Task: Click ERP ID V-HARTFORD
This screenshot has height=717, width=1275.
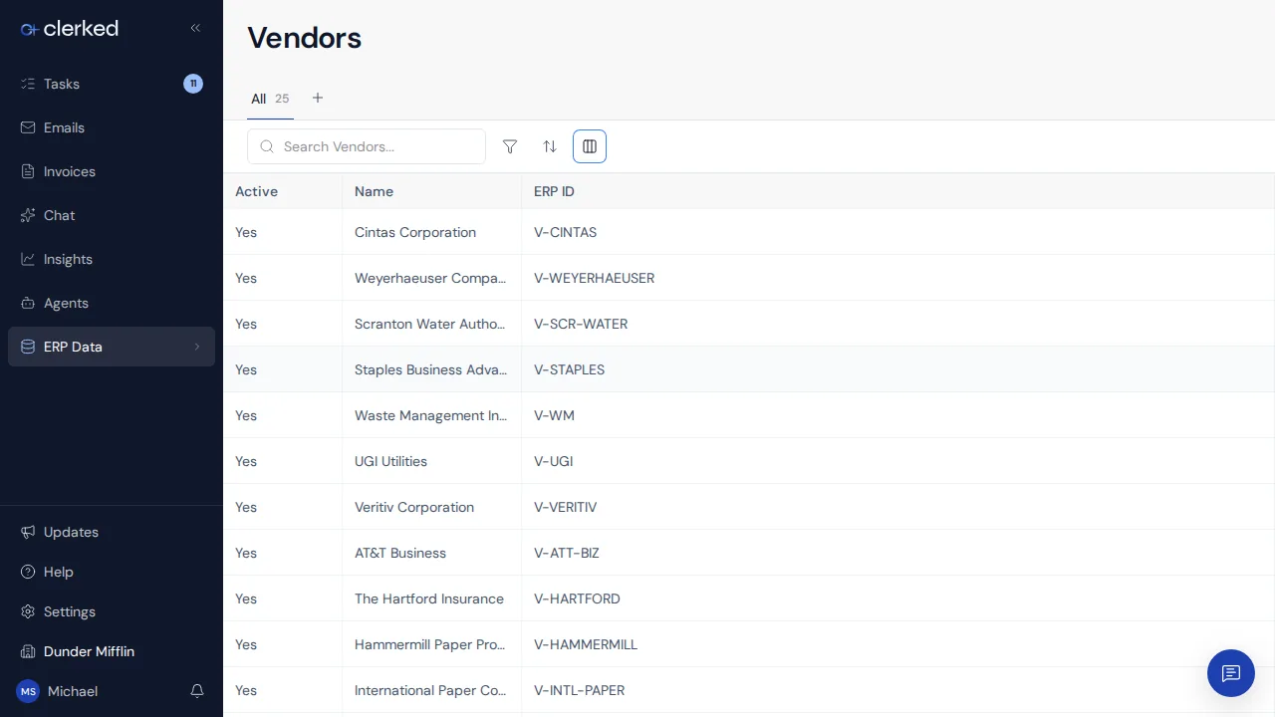Action: (x=577, y=598)
